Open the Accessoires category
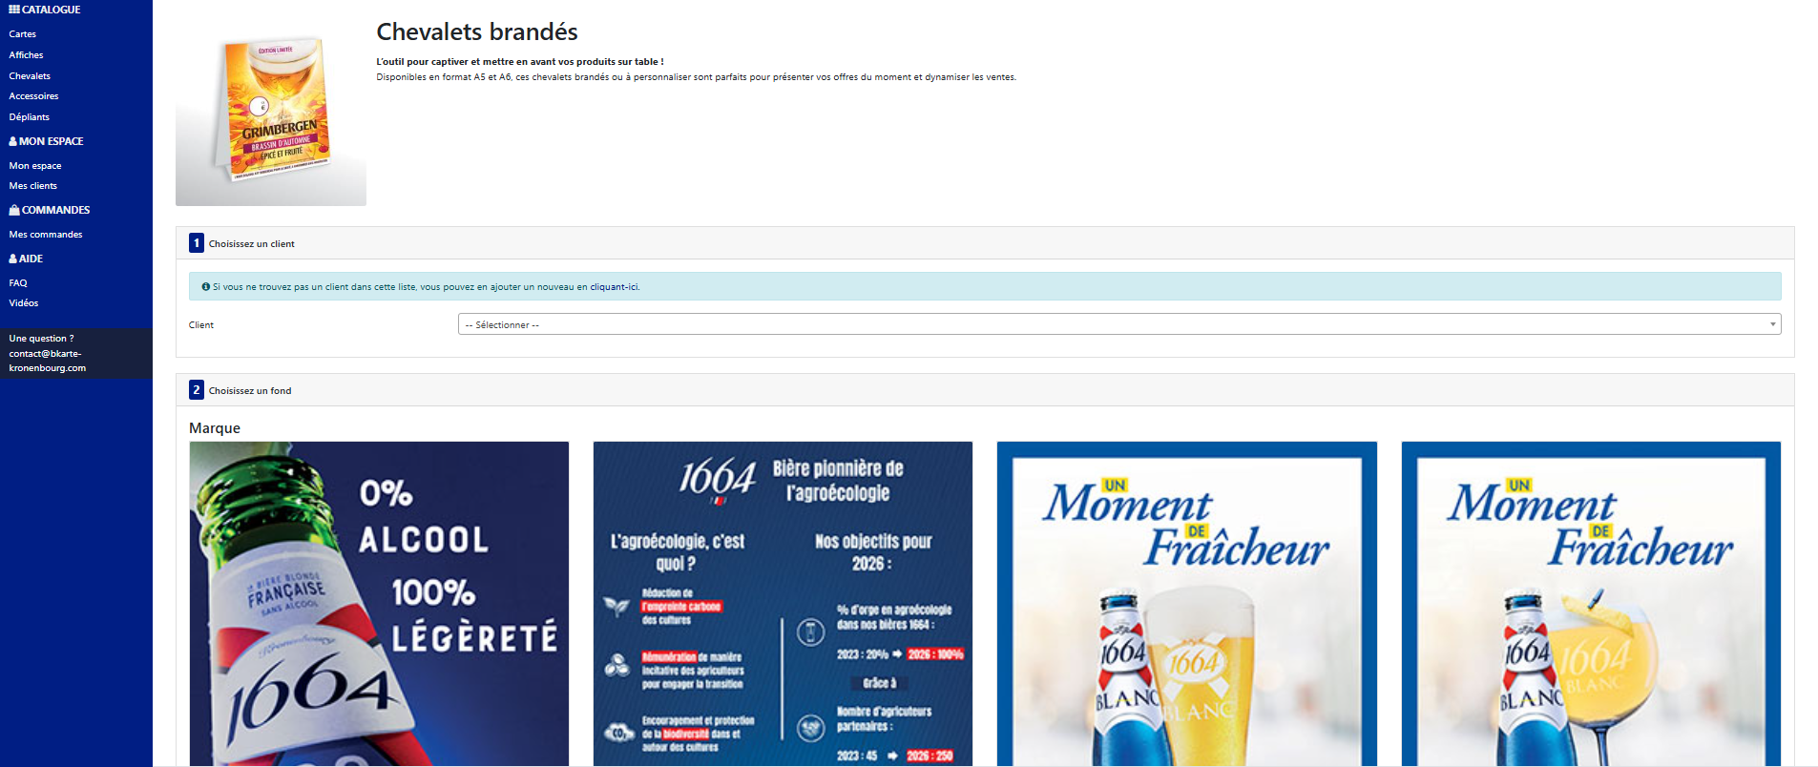 (x=33, y=96)
